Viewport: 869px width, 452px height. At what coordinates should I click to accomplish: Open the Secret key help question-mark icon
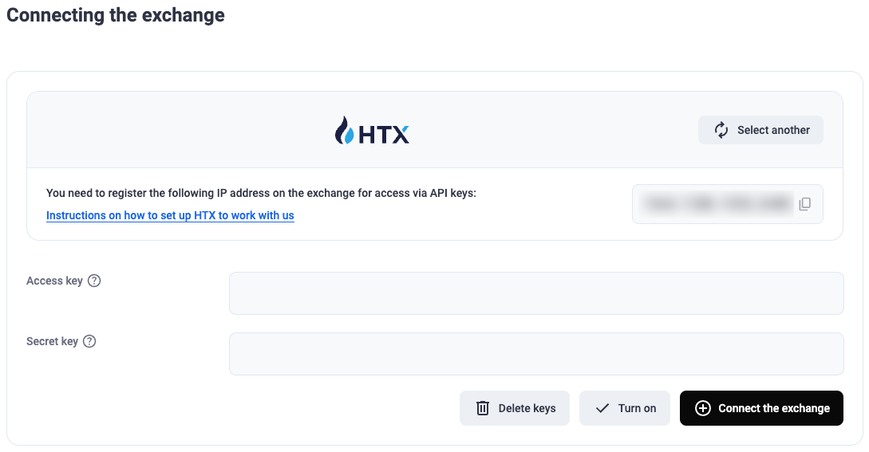[89, 341]
